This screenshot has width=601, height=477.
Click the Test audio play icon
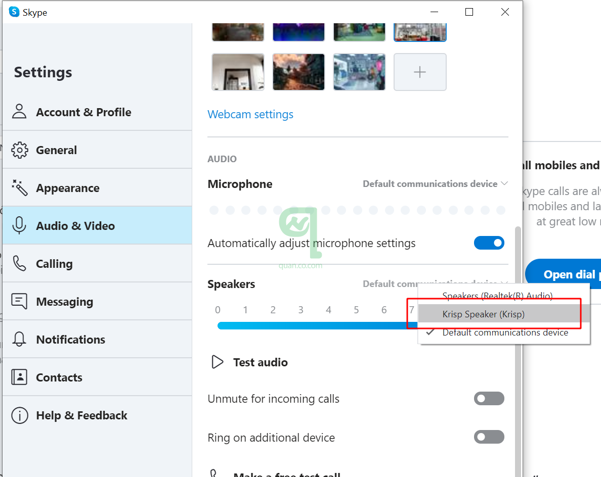(218, 362)
